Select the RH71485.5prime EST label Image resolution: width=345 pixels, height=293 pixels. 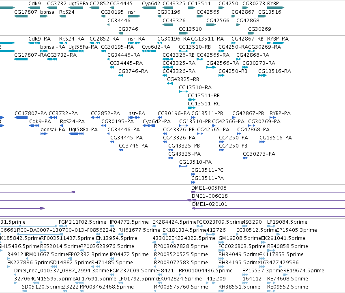(112, 263)
